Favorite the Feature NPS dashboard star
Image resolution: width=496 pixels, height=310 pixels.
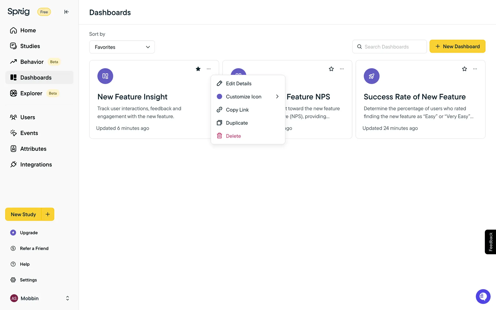click(x=331, y=69)
